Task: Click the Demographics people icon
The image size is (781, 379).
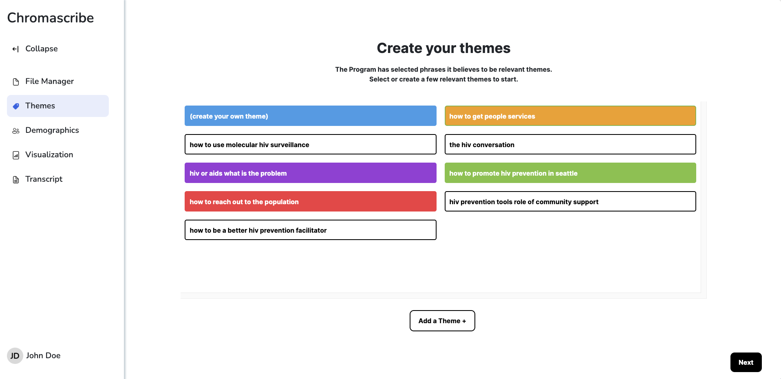Action: [16, 131]
